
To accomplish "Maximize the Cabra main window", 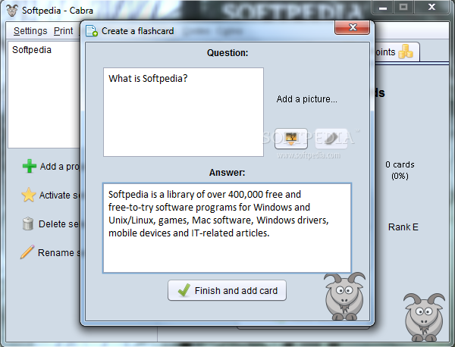I will coord(403,8).
